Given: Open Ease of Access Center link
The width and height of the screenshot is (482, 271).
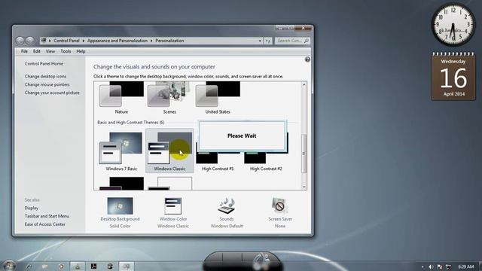Looking at the screenshot, I should pos(45,224).
